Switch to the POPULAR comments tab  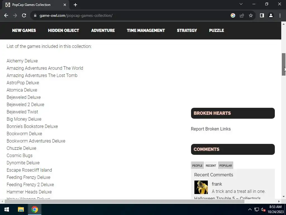[x=226, y=165]
